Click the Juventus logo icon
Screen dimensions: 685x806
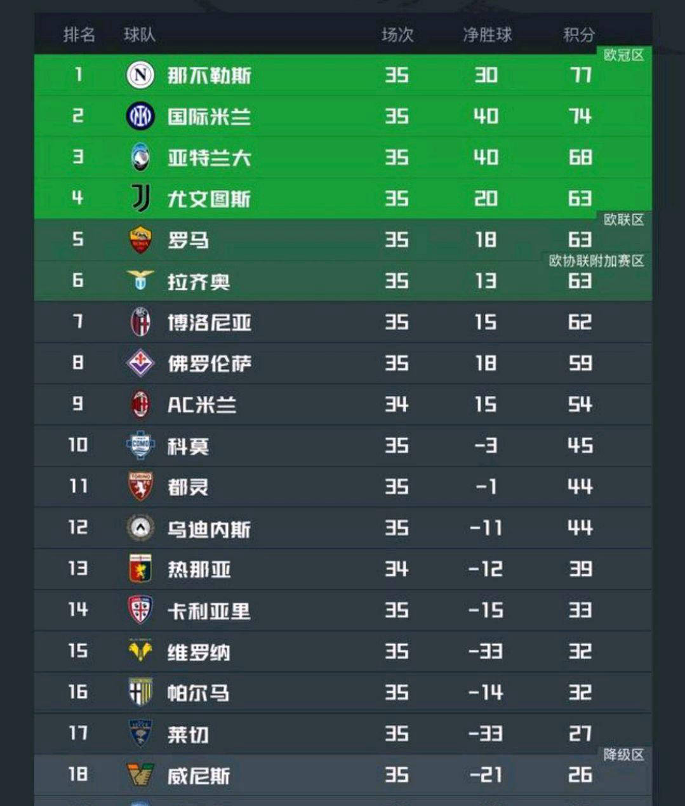click(x=140, y=198)
